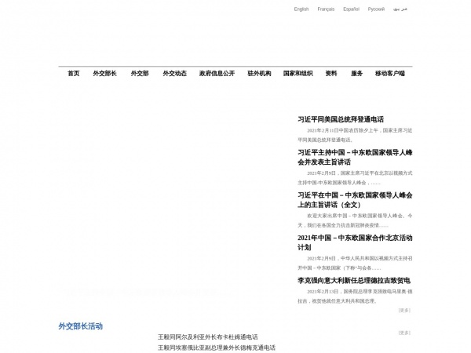Click summary text beginning 2021年2月9日，中华人民共和国

355,263
